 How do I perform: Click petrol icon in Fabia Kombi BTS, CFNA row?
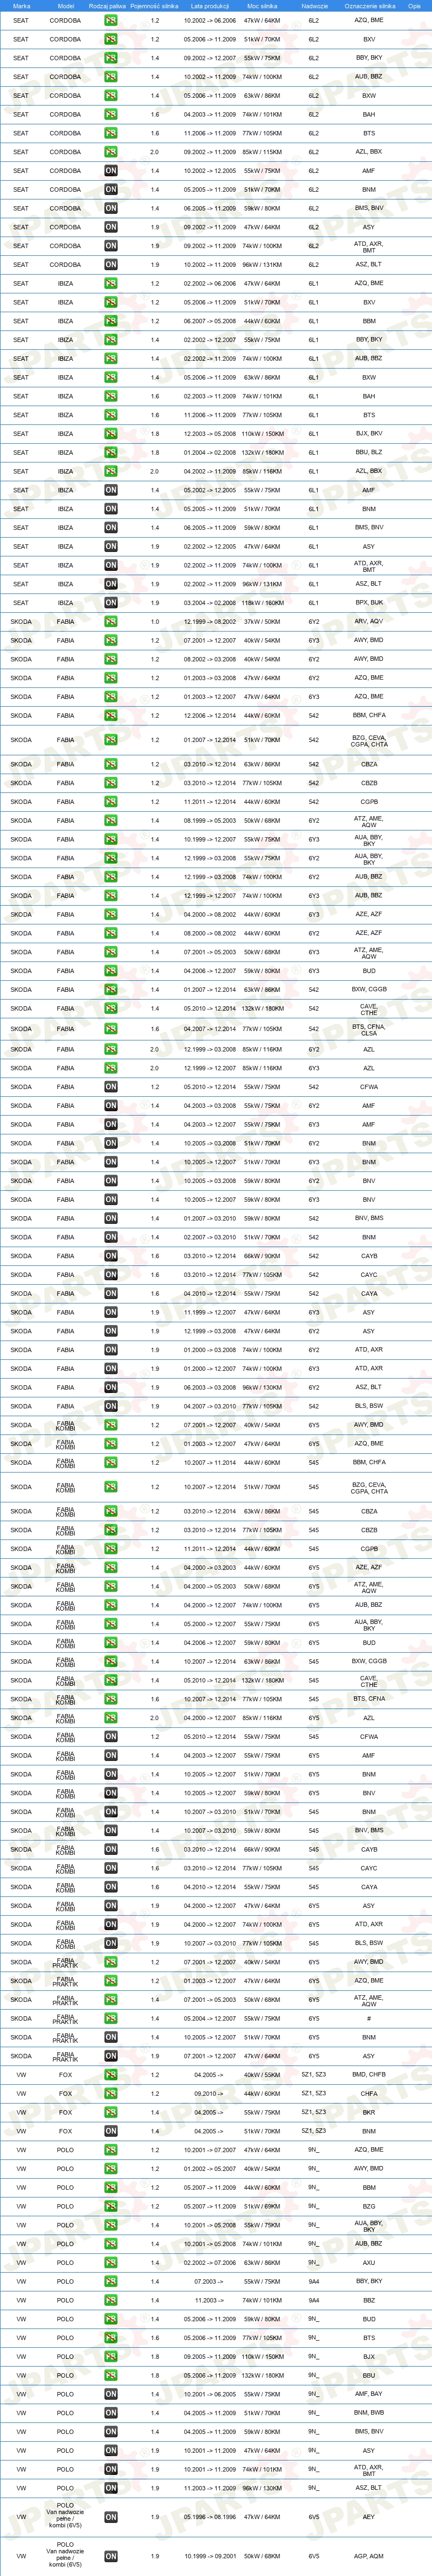(111, 1699)
